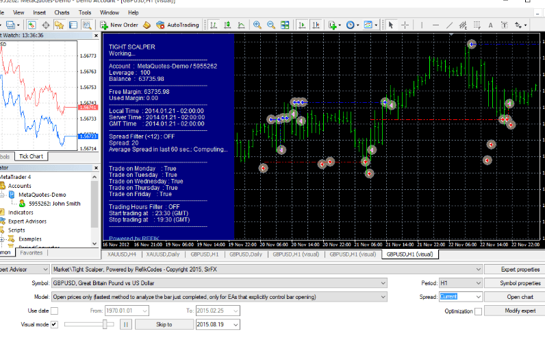This screenshot has height=338, width=545.
Task: Open the Charts menu
Action: coord(62,12)
